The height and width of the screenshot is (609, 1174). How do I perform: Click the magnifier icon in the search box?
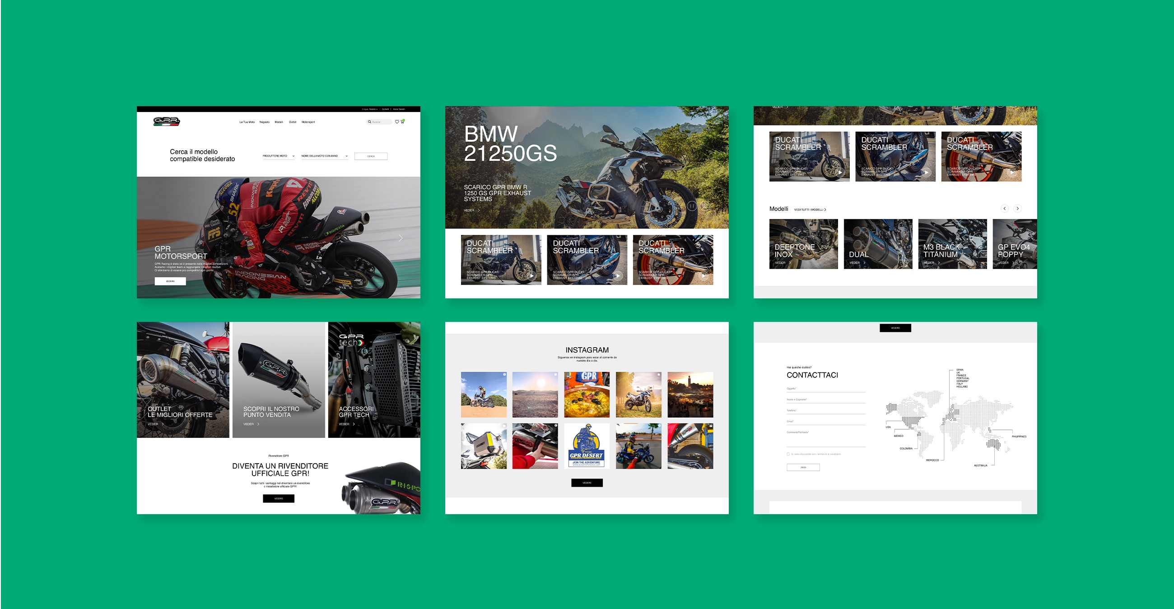pos(370,122)
